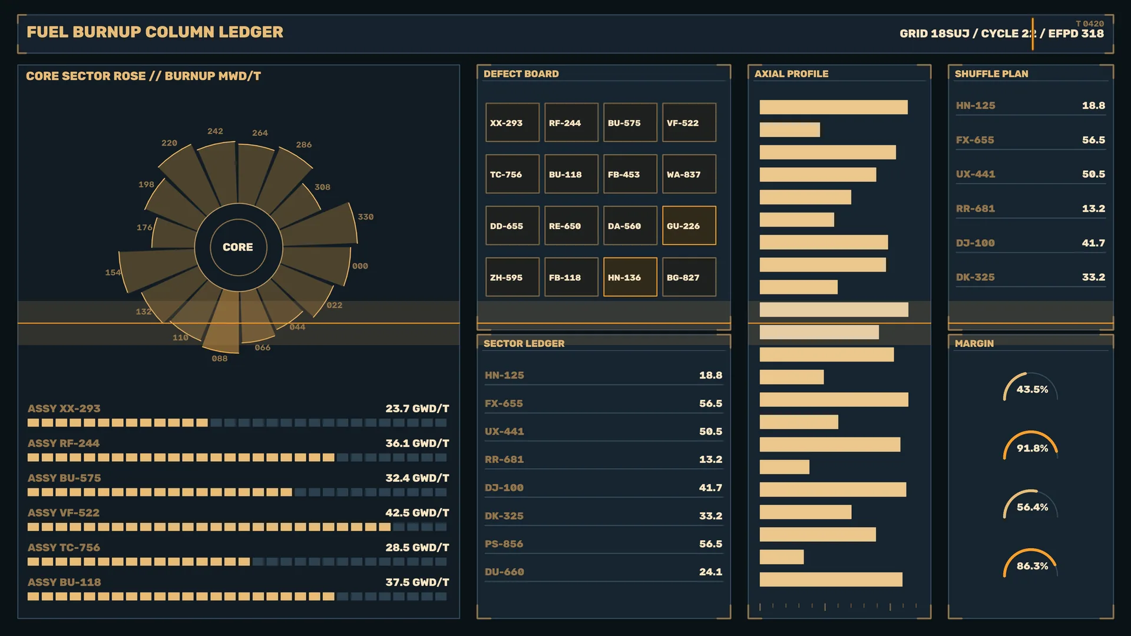Choose the ZH-595 defect tile
1131x636 pixels.
click(x=512, y=277)
